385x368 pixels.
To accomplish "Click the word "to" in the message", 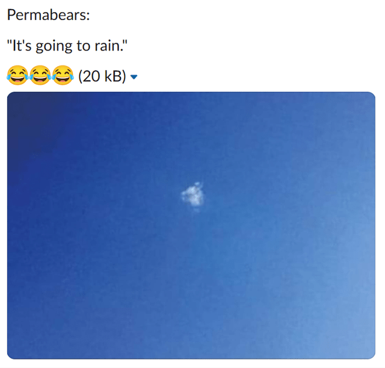I will point(84,46).
